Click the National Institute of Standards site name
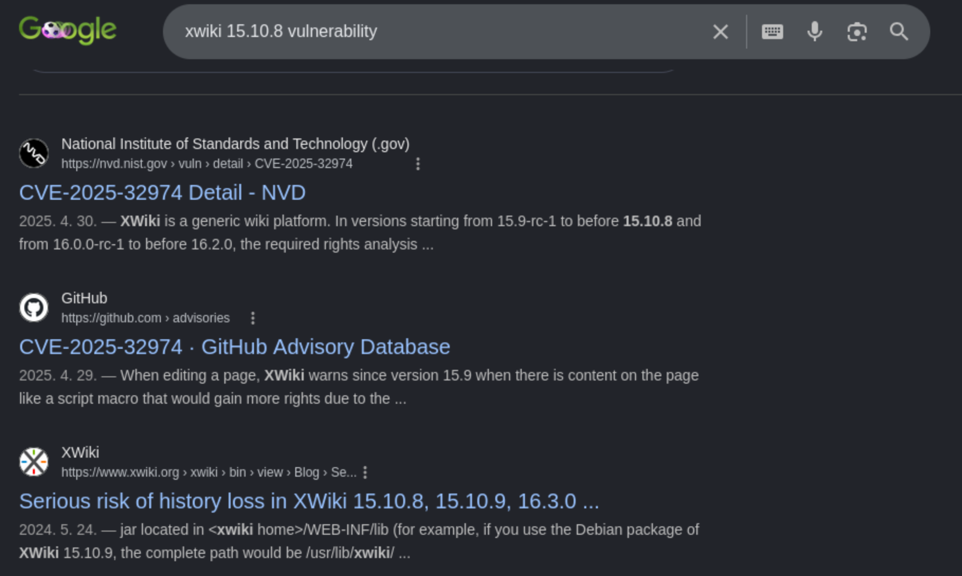Screen dimensions: 962x576 point(235,144)
